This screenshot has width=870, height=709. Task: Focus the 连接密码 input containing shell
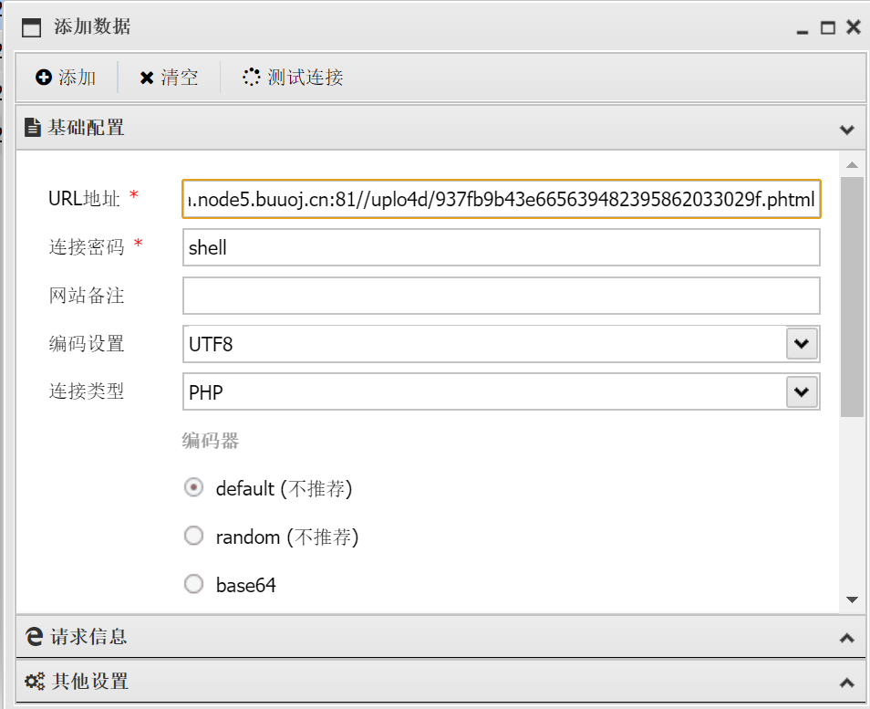[x=501, y=247]
